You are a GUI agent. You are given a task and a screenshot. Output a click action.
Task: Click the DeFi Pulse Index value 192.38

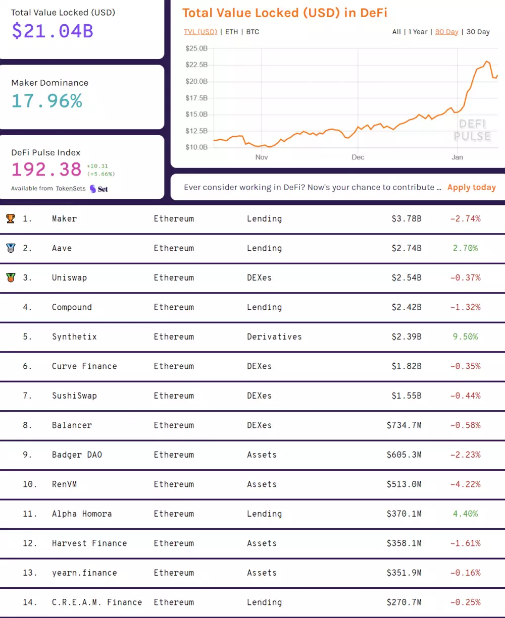(x=46, y=169)
